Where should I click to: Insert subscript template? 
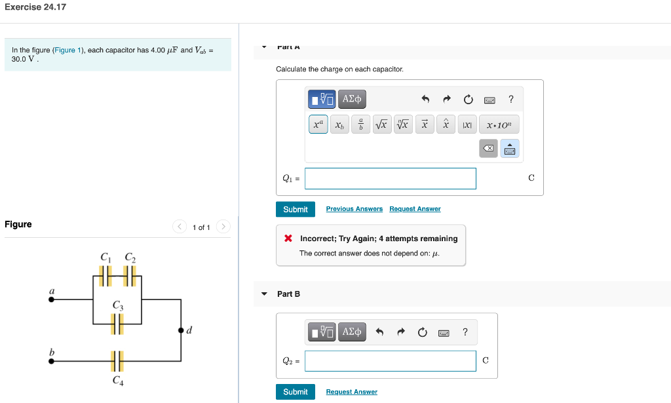340,125
